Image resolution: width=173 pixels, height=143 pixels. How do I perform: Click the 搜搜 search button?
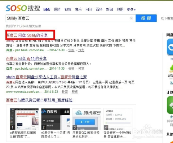pos(146,18)
